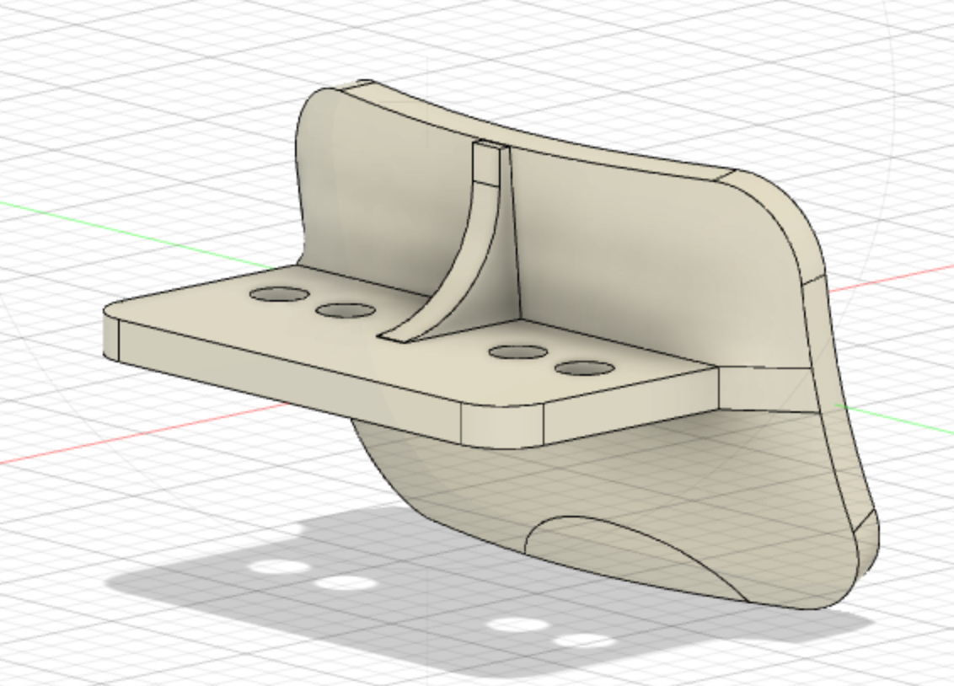Select the rightmost hole in the flat plate
This screenshot has width=954, height=686.
pos(584,368)
